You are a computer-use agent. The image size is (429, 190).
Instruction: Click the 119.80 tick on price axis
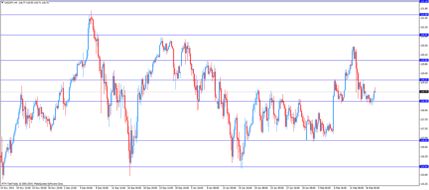click(424, 64)
